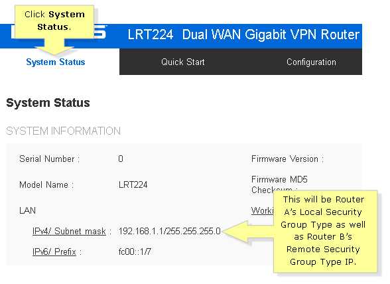Click the System Status page heading
Image resolution: width=390 pixels, height=284 pixels.
point(48,103)
